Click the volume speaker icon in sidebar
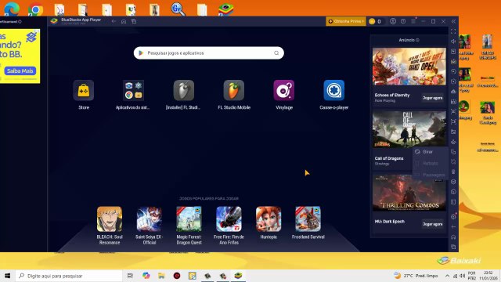Screen dimensions: 501x282 [453, 42]
